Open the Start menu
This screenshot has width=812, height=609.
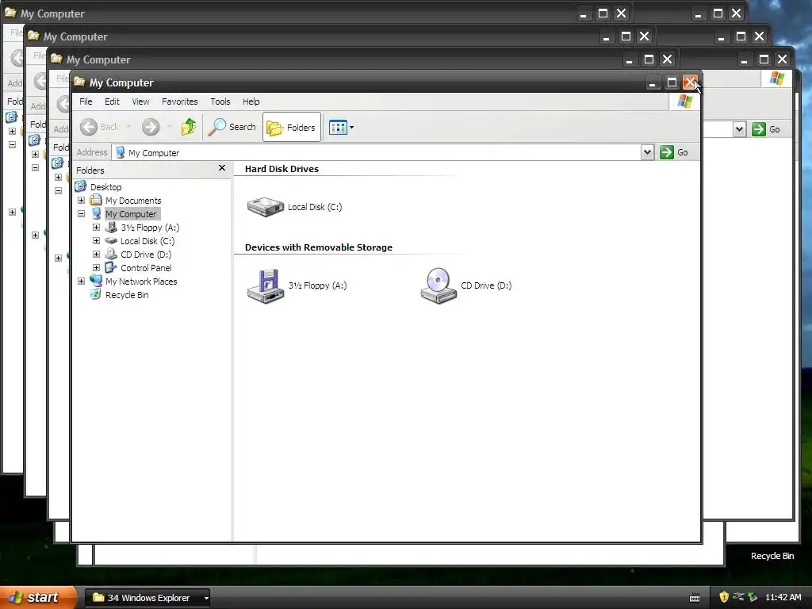38,597
